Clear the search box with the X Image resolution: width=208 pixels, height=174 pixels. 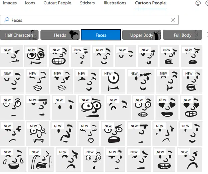[x=173, y=20]
